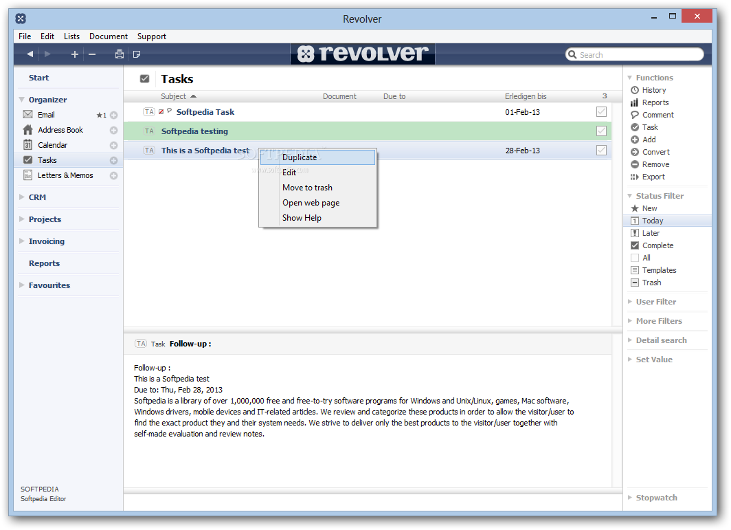Toggle the Tasks header checkbox icon
This screenshot has width=731, height=530.
pyautogui.click(x=144, y=78)
